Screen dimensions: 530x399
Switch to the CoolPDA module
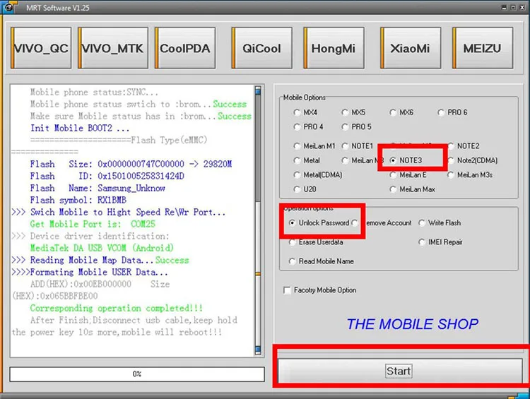[185, 48]
